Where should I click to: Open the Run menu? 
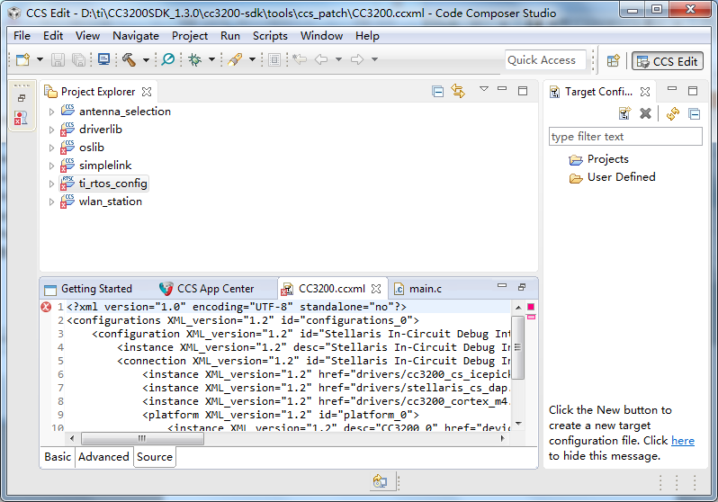230,36
